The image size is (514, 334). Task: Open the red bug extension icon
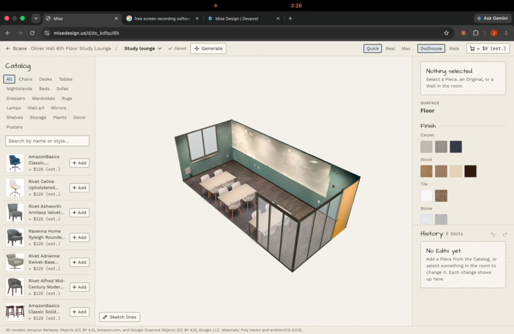[x=463, y=33]
